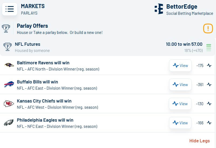Click the green stacked bars indicator
216x148 pixels.
tap(209, 47)
